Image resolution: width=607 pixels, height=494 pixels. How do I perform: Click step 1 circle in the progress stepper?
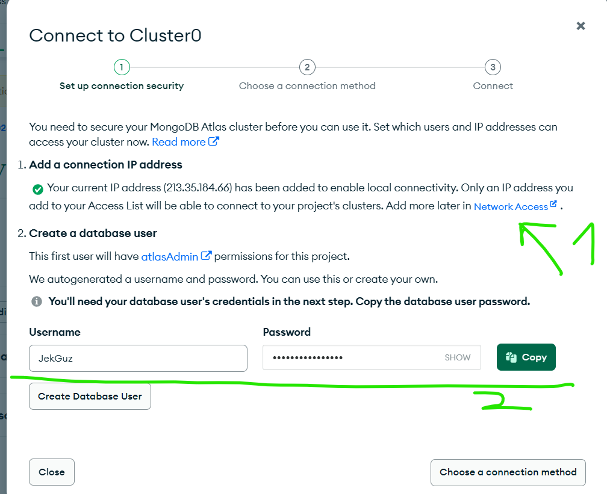coord(122,67)
